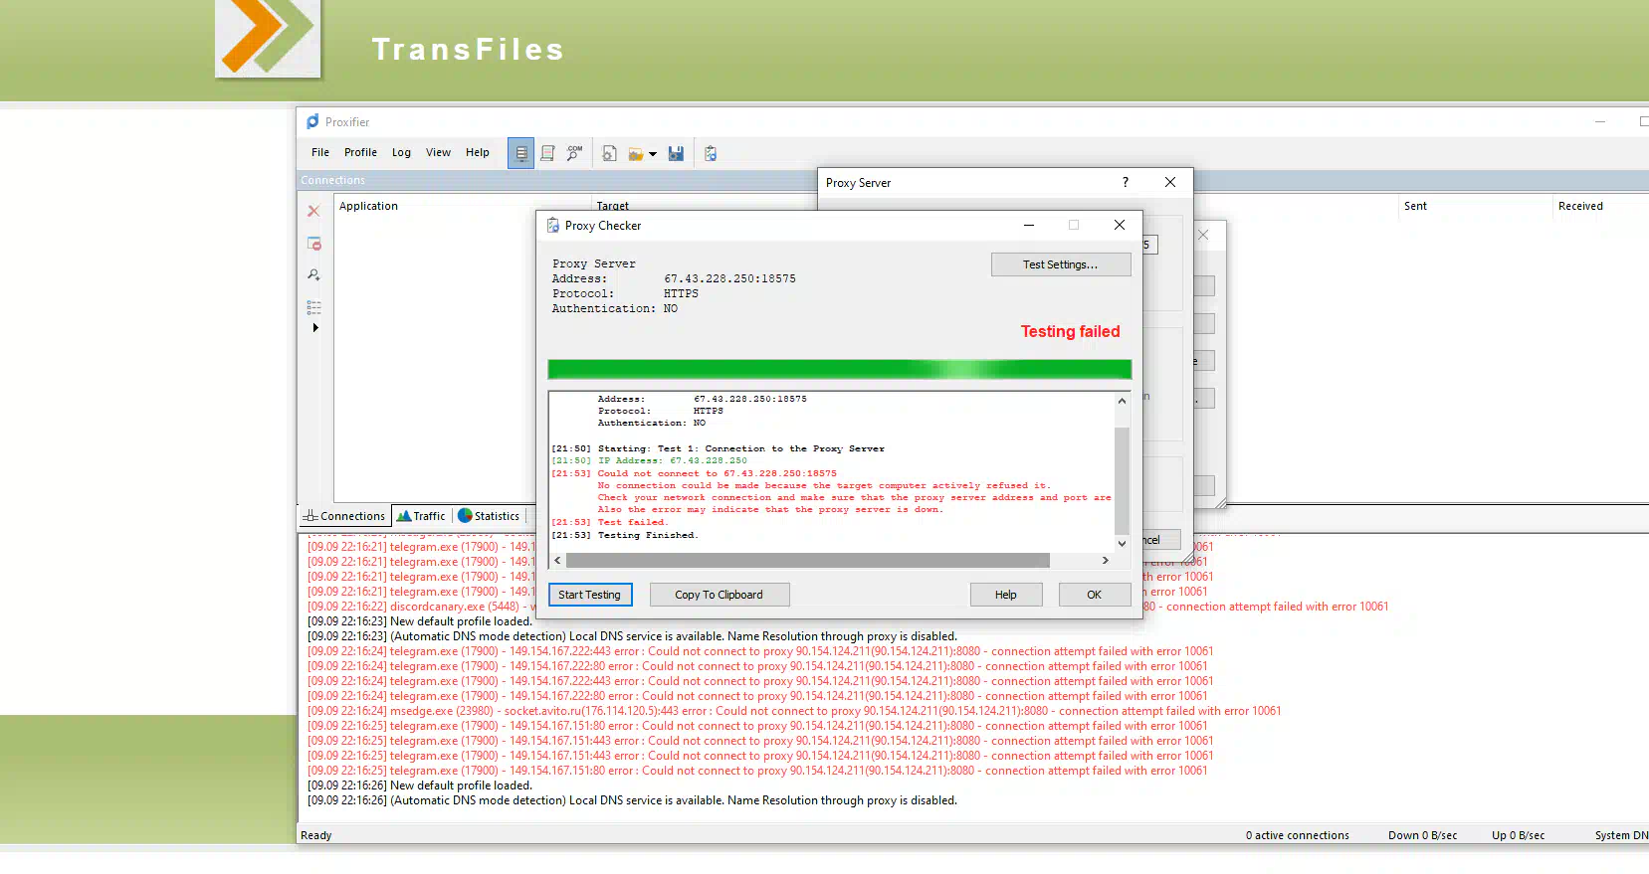The height and width of the screenshot is (874, 1649).
Task: Click Start Testing button
Action: (590, 595)
